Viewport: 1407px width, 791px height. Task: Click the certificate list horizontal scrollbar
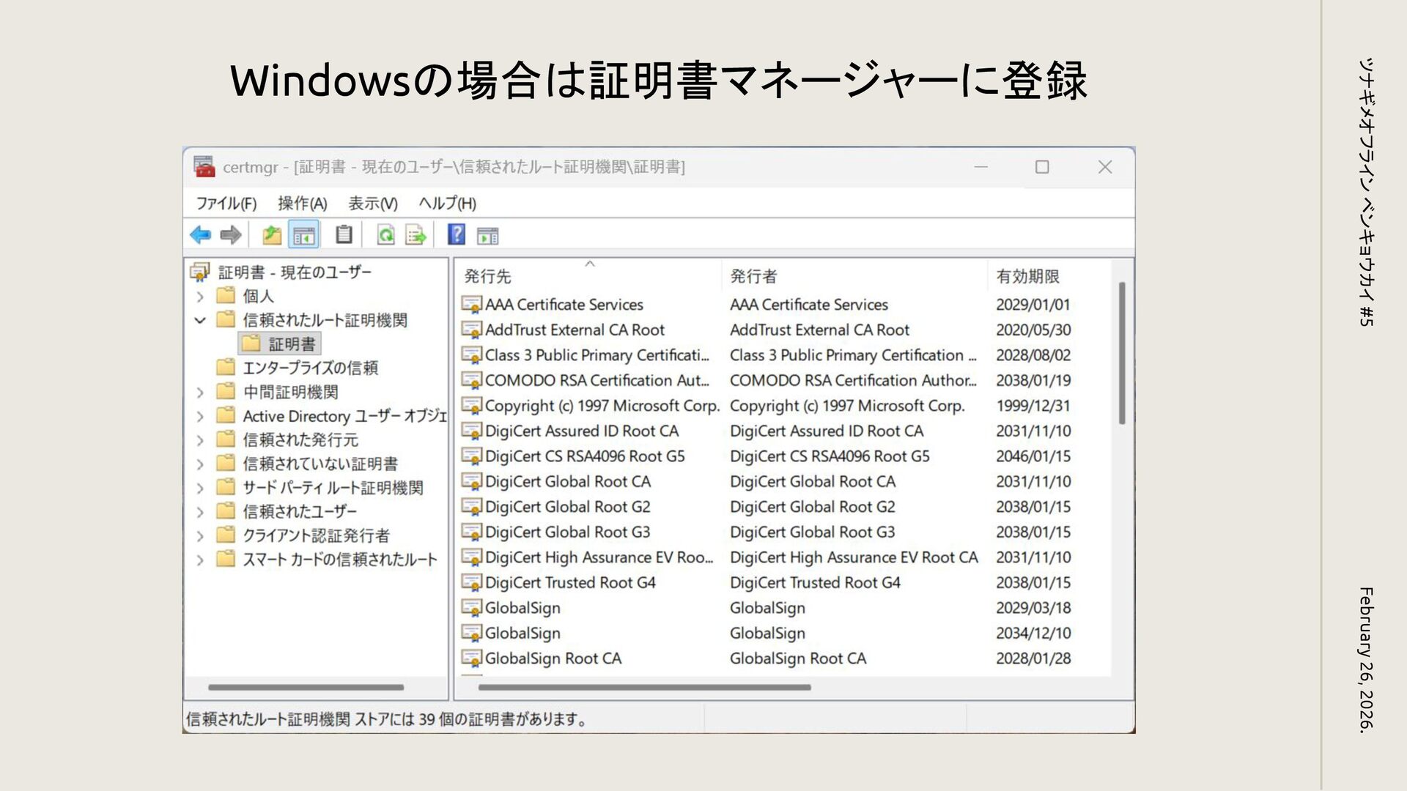(x=645, y=688)
